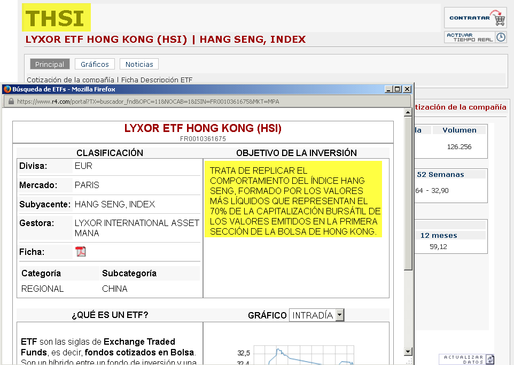Click the CONTRATAR shopping cart button

[476, 18]
